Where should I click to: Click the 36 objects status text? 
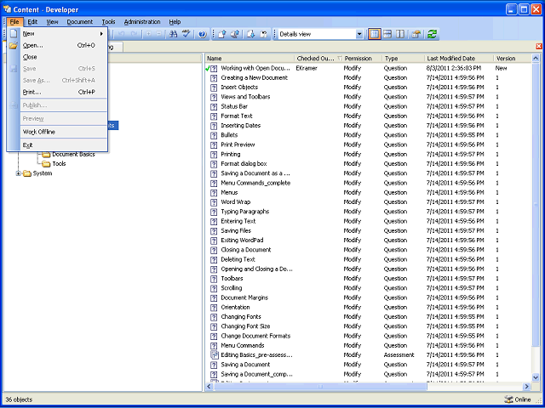coord(19,399)
